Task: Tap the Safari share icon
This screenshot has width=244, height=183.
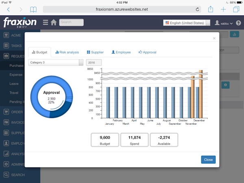Action: 210,9
